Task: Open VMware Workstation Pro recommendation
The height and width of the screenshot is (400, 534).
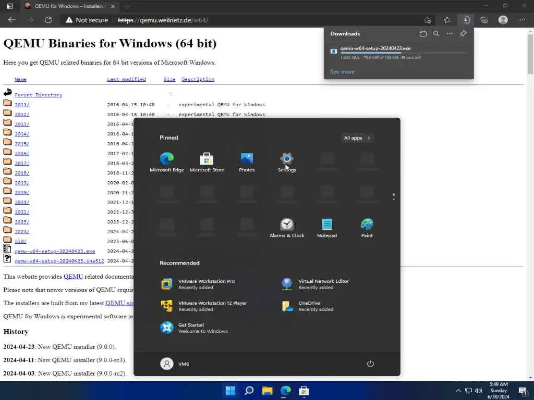Action: pyautogui.click(x=198, y=284)
